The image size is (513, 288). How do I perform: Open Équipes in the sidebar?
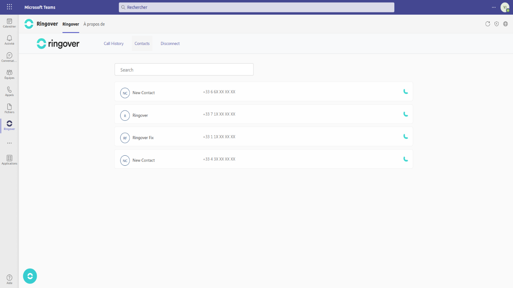(9, 74)
